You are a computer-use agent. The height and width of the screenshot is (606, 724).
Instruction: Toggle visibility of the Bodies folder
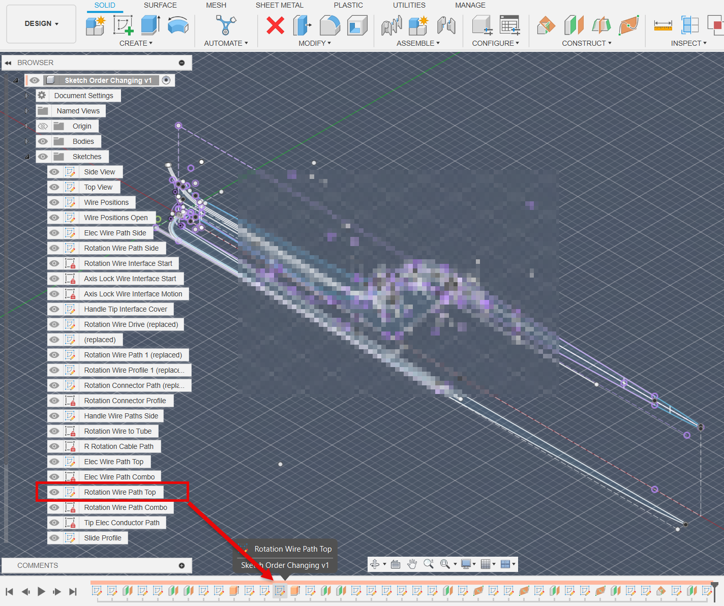pos(43,141)
